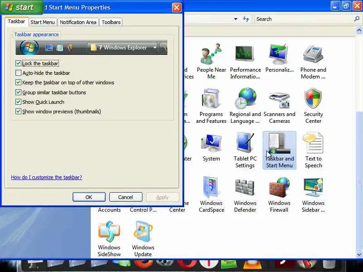
Task: Switch to the Taskbar tab
Action: tap(16, 21)
